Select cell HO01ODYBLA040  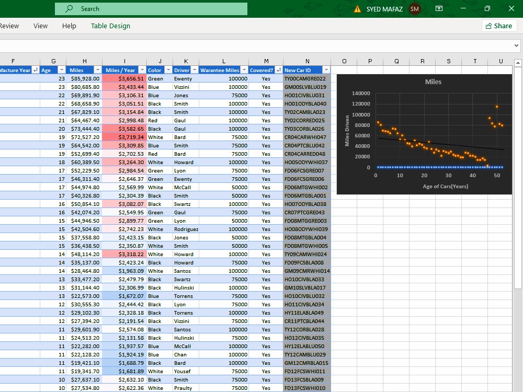click(x=307, y=103)
